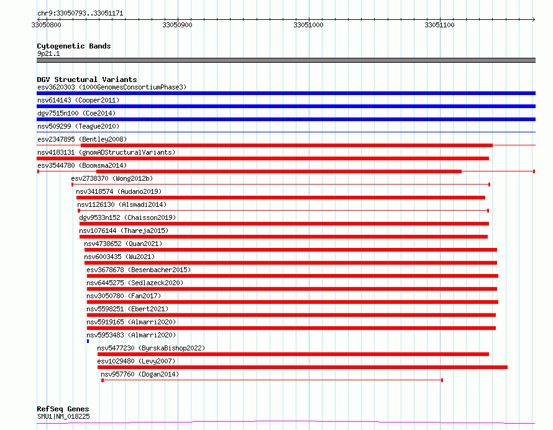This screenshot has height=430, width=553.
Task: Click the red bar under esv2347895 (Bentley2008)
Action: [286, 145]
